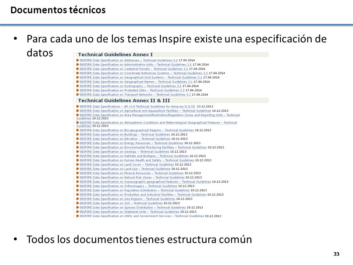Image resolution: width=353 pixels, height=265 pixels.
Task: Click the orange arrow bullet beside Orthoimagery
Action: click(78, 185)
